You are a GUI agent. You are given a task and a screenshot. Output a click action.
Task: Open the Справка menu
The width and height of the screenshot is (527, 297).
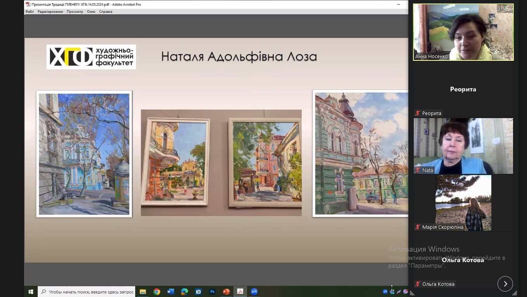(x=105, y=12)
